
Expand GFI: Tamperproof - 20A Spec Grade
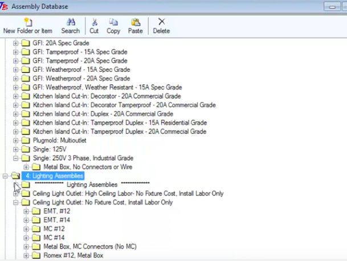(15, 60)
